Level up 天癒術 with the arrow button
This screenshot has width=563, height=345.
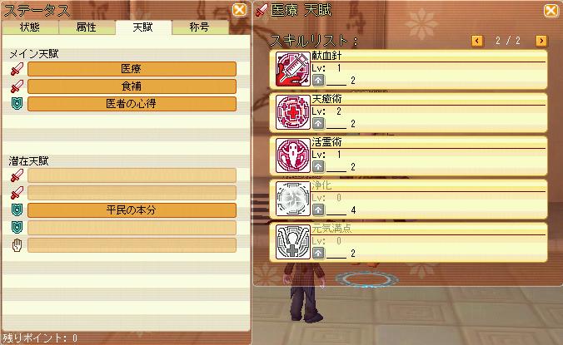[318, 124]
